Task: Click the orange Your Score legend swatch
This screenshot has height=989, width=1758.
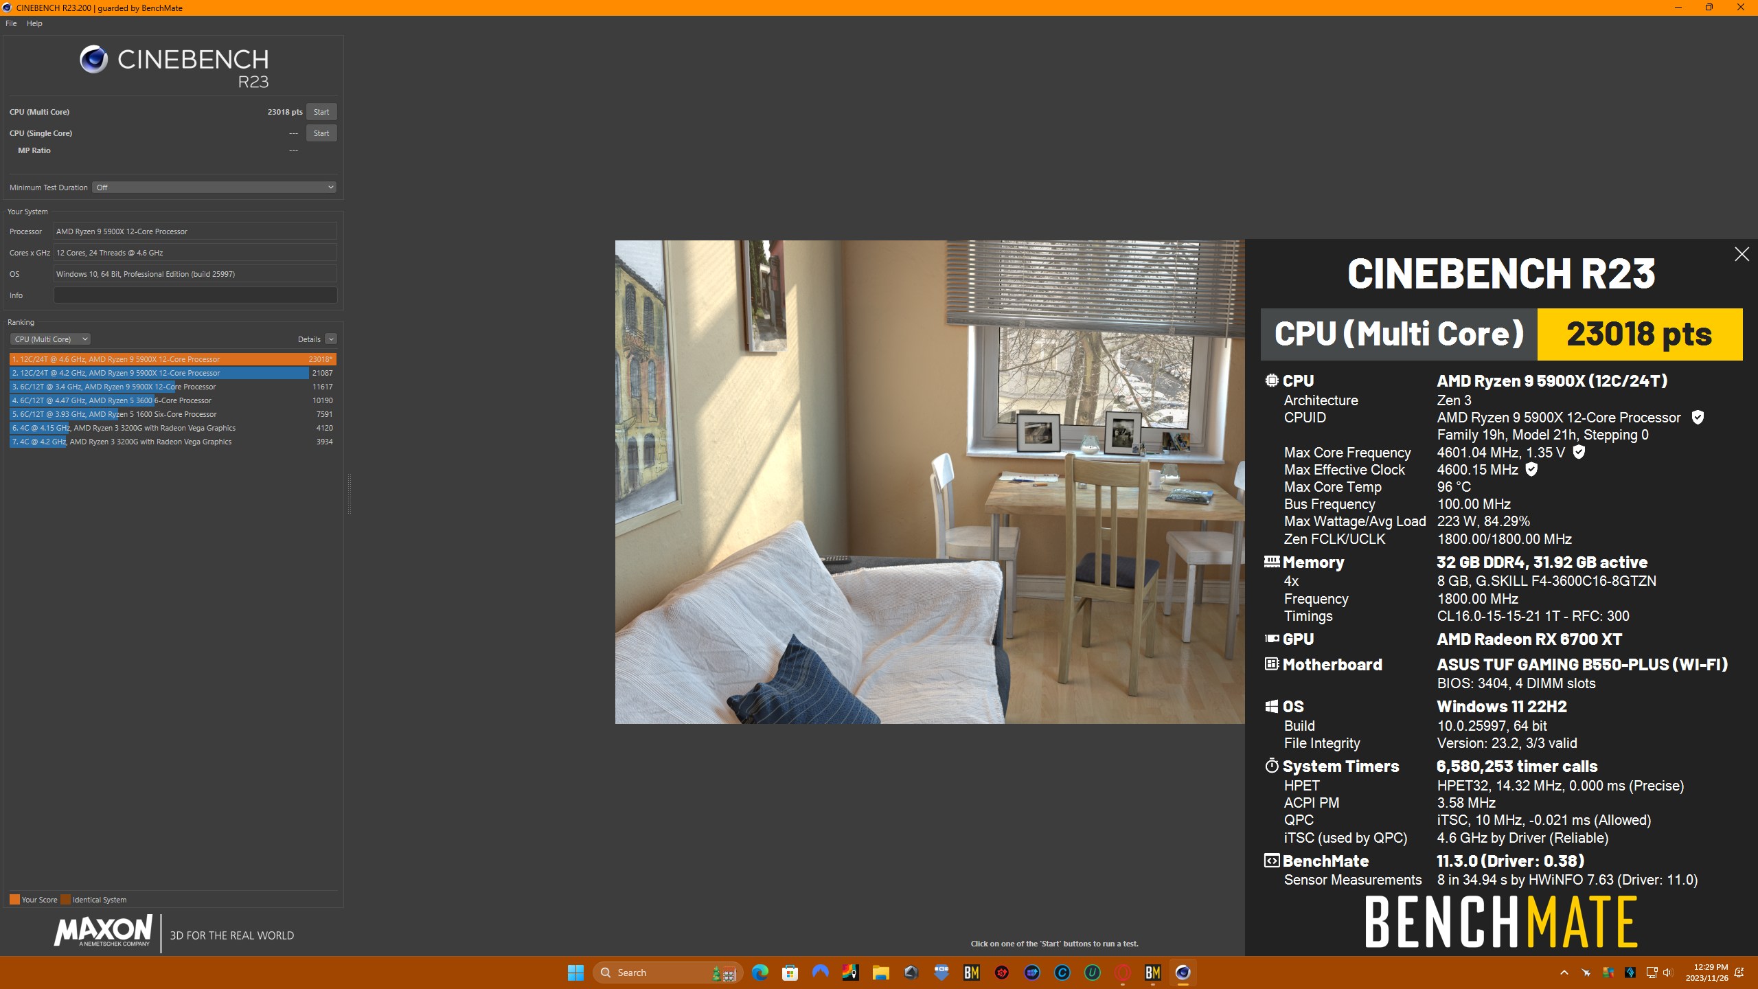Action: coord(14,900)
